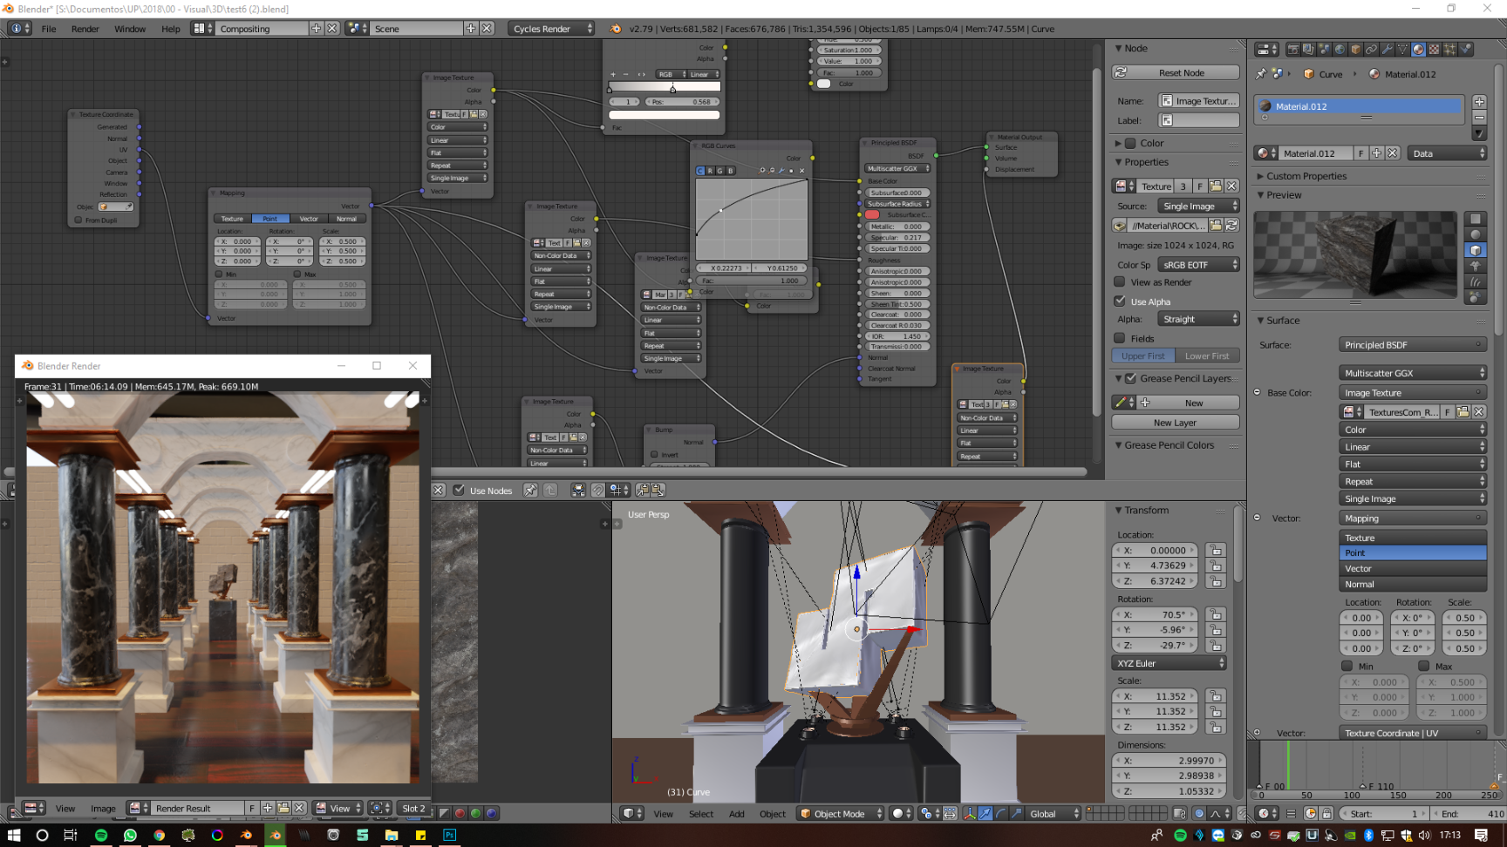Click Reset Node button

[x=1176, y=72]
